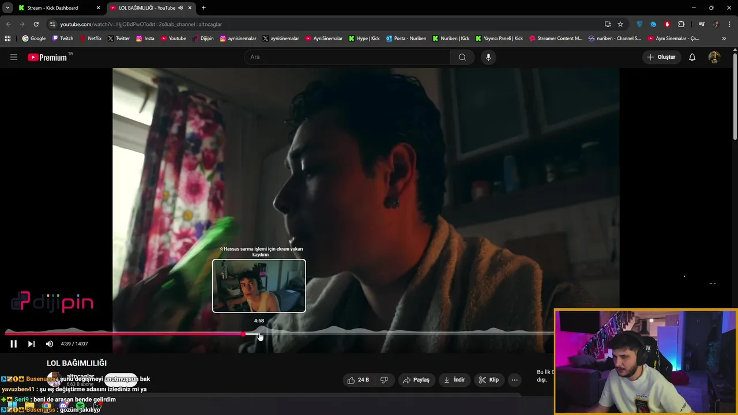Like the video (24 B)
The height and width of the screenshot is (415, 738).
357,380
